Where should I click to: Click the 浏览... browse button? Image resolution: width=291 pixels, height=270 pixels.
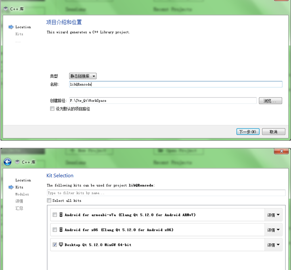click(x=270, y=101)
